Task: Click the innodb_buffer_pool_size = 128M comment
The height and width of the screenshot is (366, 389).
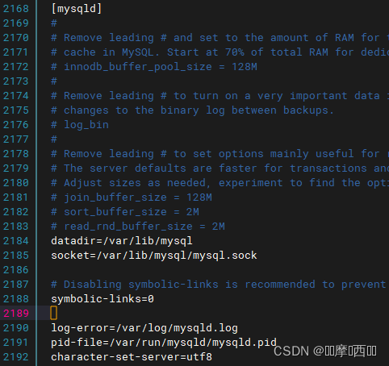Action: [x=154, y=67]
